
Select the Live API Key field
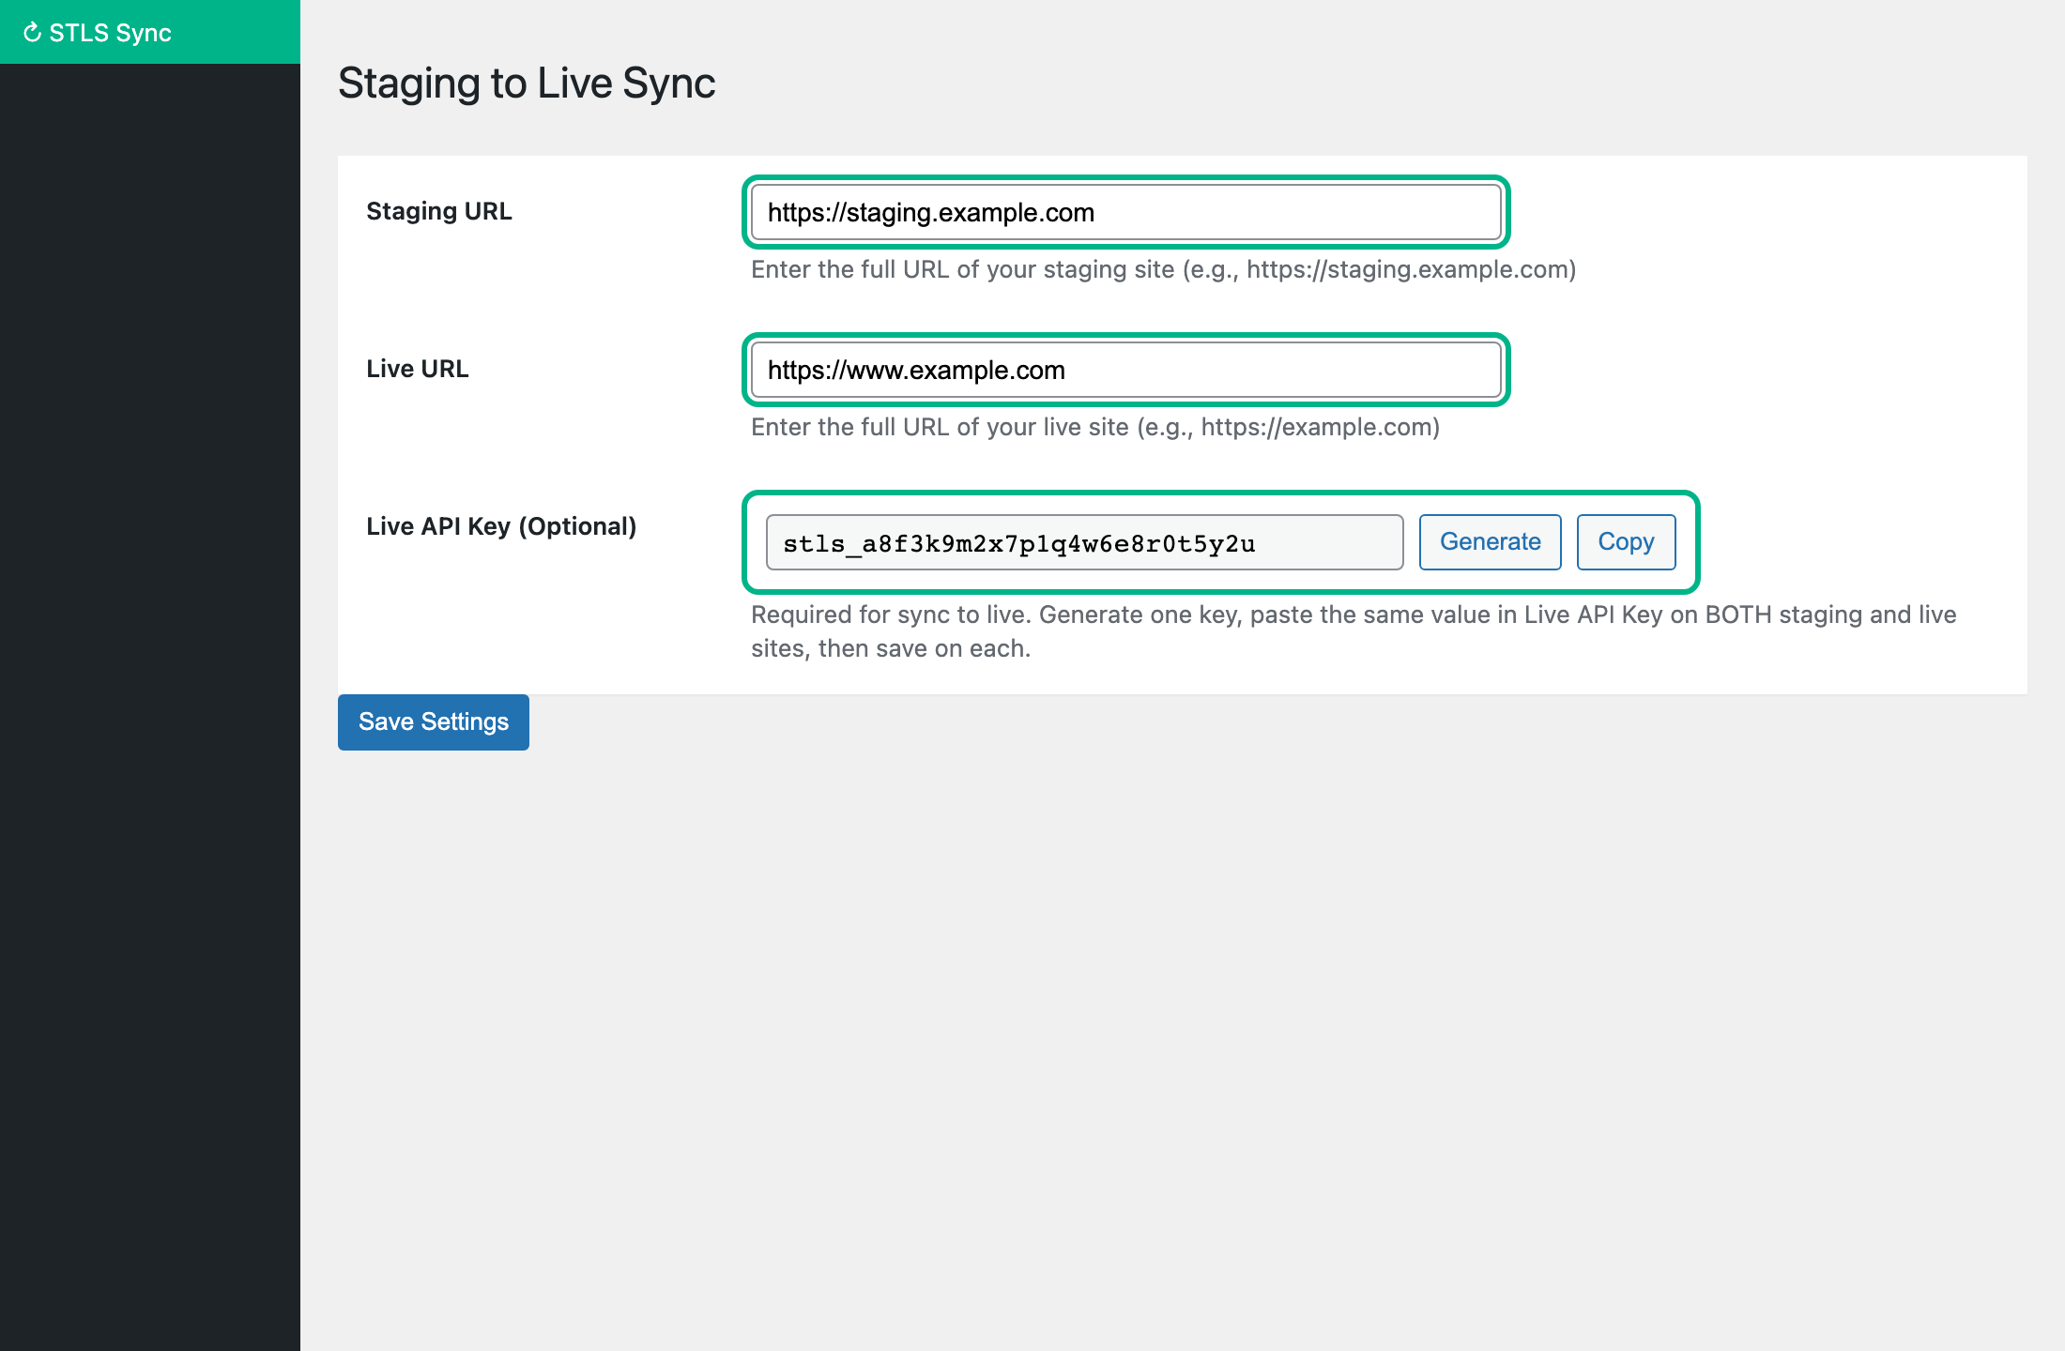point(1084,542)
